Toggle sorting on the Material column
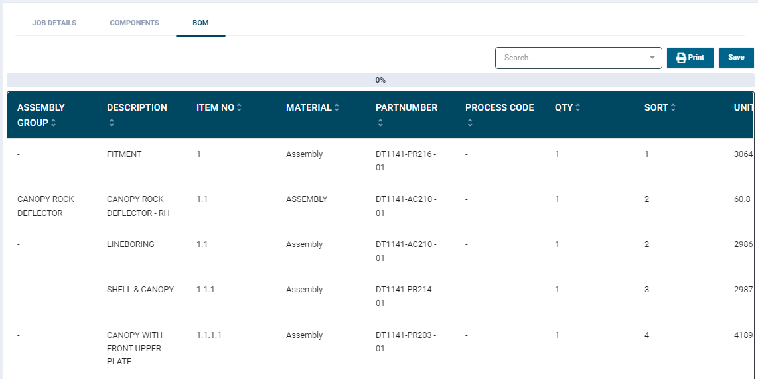 pyautogui.click(x=337, y=108)
